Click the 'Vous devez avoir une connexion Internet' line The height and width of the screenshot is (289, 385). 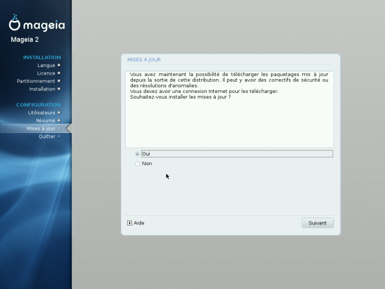click(x=204, y=92)
